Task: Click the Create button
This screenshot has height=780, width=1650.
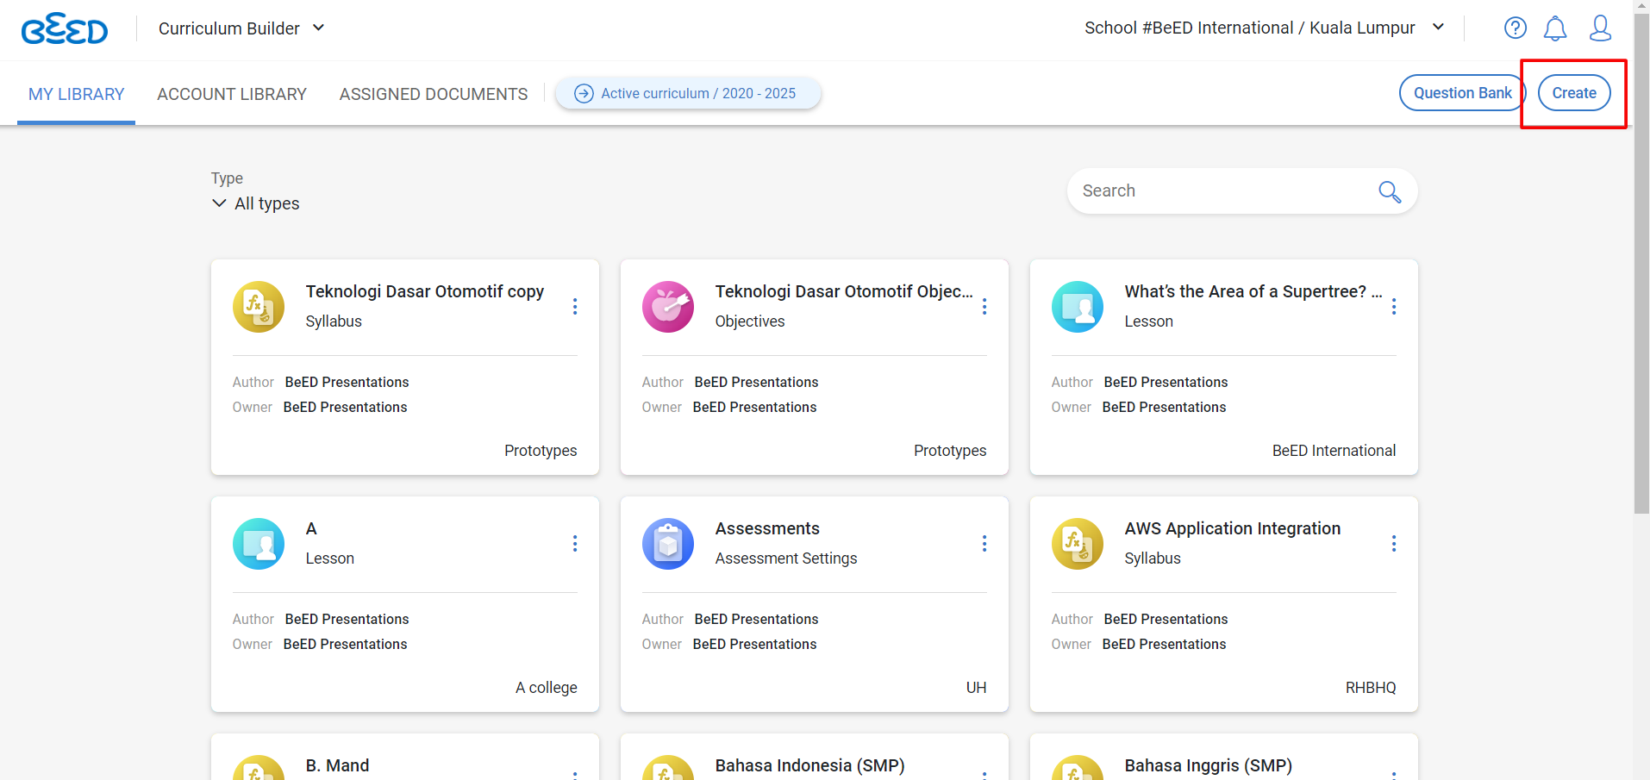Action: 1574,93
